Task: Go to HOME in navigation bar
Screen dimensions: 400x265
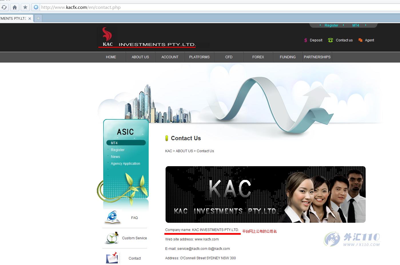Action: (111, 57)
